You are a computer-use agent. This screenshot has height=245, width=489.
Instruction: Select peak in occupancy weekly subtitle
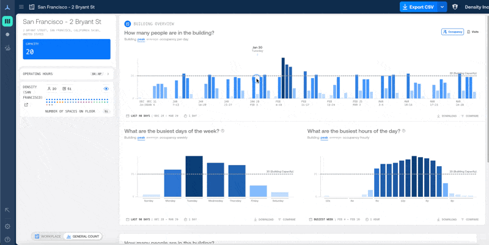click(141, 137)
